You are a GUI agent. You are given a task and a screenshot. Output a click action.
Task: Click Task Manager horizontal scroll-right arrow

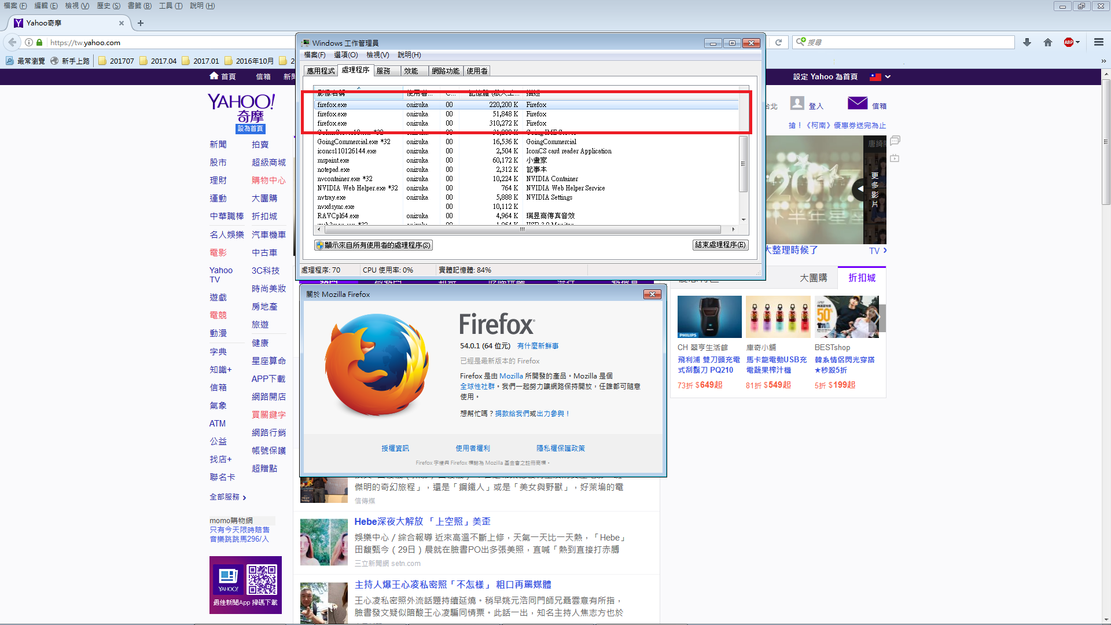734,229
